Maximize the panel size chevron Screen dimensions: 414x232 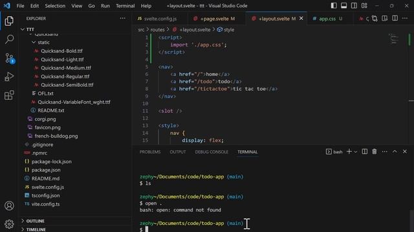point(395,151)
